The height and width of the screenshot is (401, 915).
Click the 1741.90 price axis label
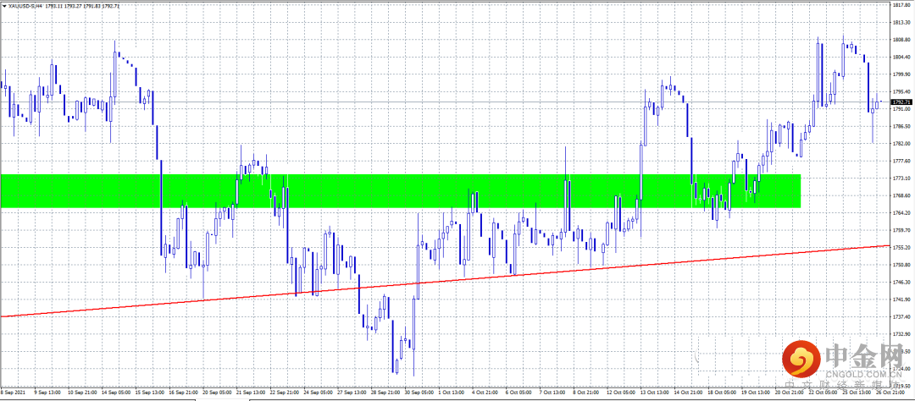(x=902, y=299)
